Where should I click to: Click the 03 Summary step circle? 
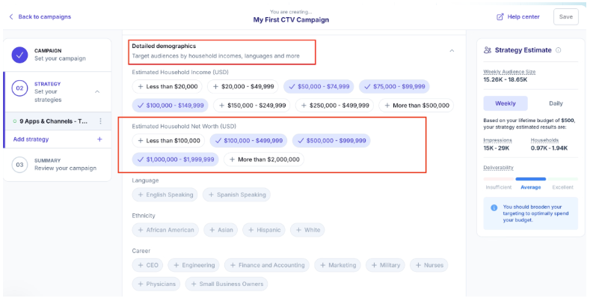(19, 165)
